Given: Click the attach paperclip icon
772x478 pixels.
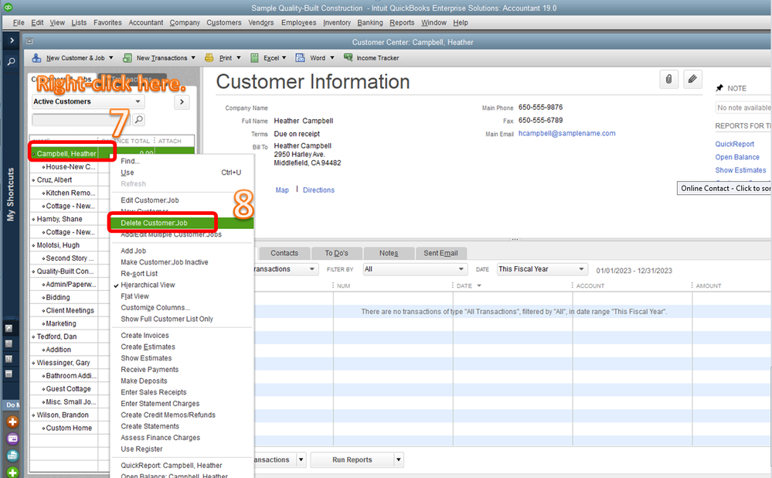Looking at the screenshot, I should (x=668, y=80).
